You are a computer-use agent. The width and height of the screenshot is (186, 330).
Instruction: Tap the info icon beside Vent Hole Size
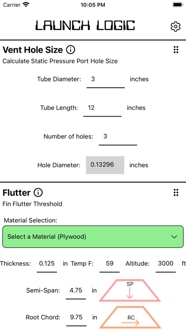tap(71, 50)
